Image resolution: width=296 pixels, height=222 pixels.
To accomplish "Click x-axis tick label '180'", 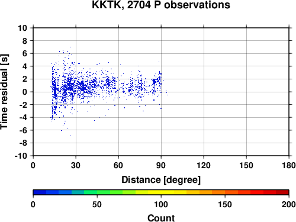I will pos(289,165).
